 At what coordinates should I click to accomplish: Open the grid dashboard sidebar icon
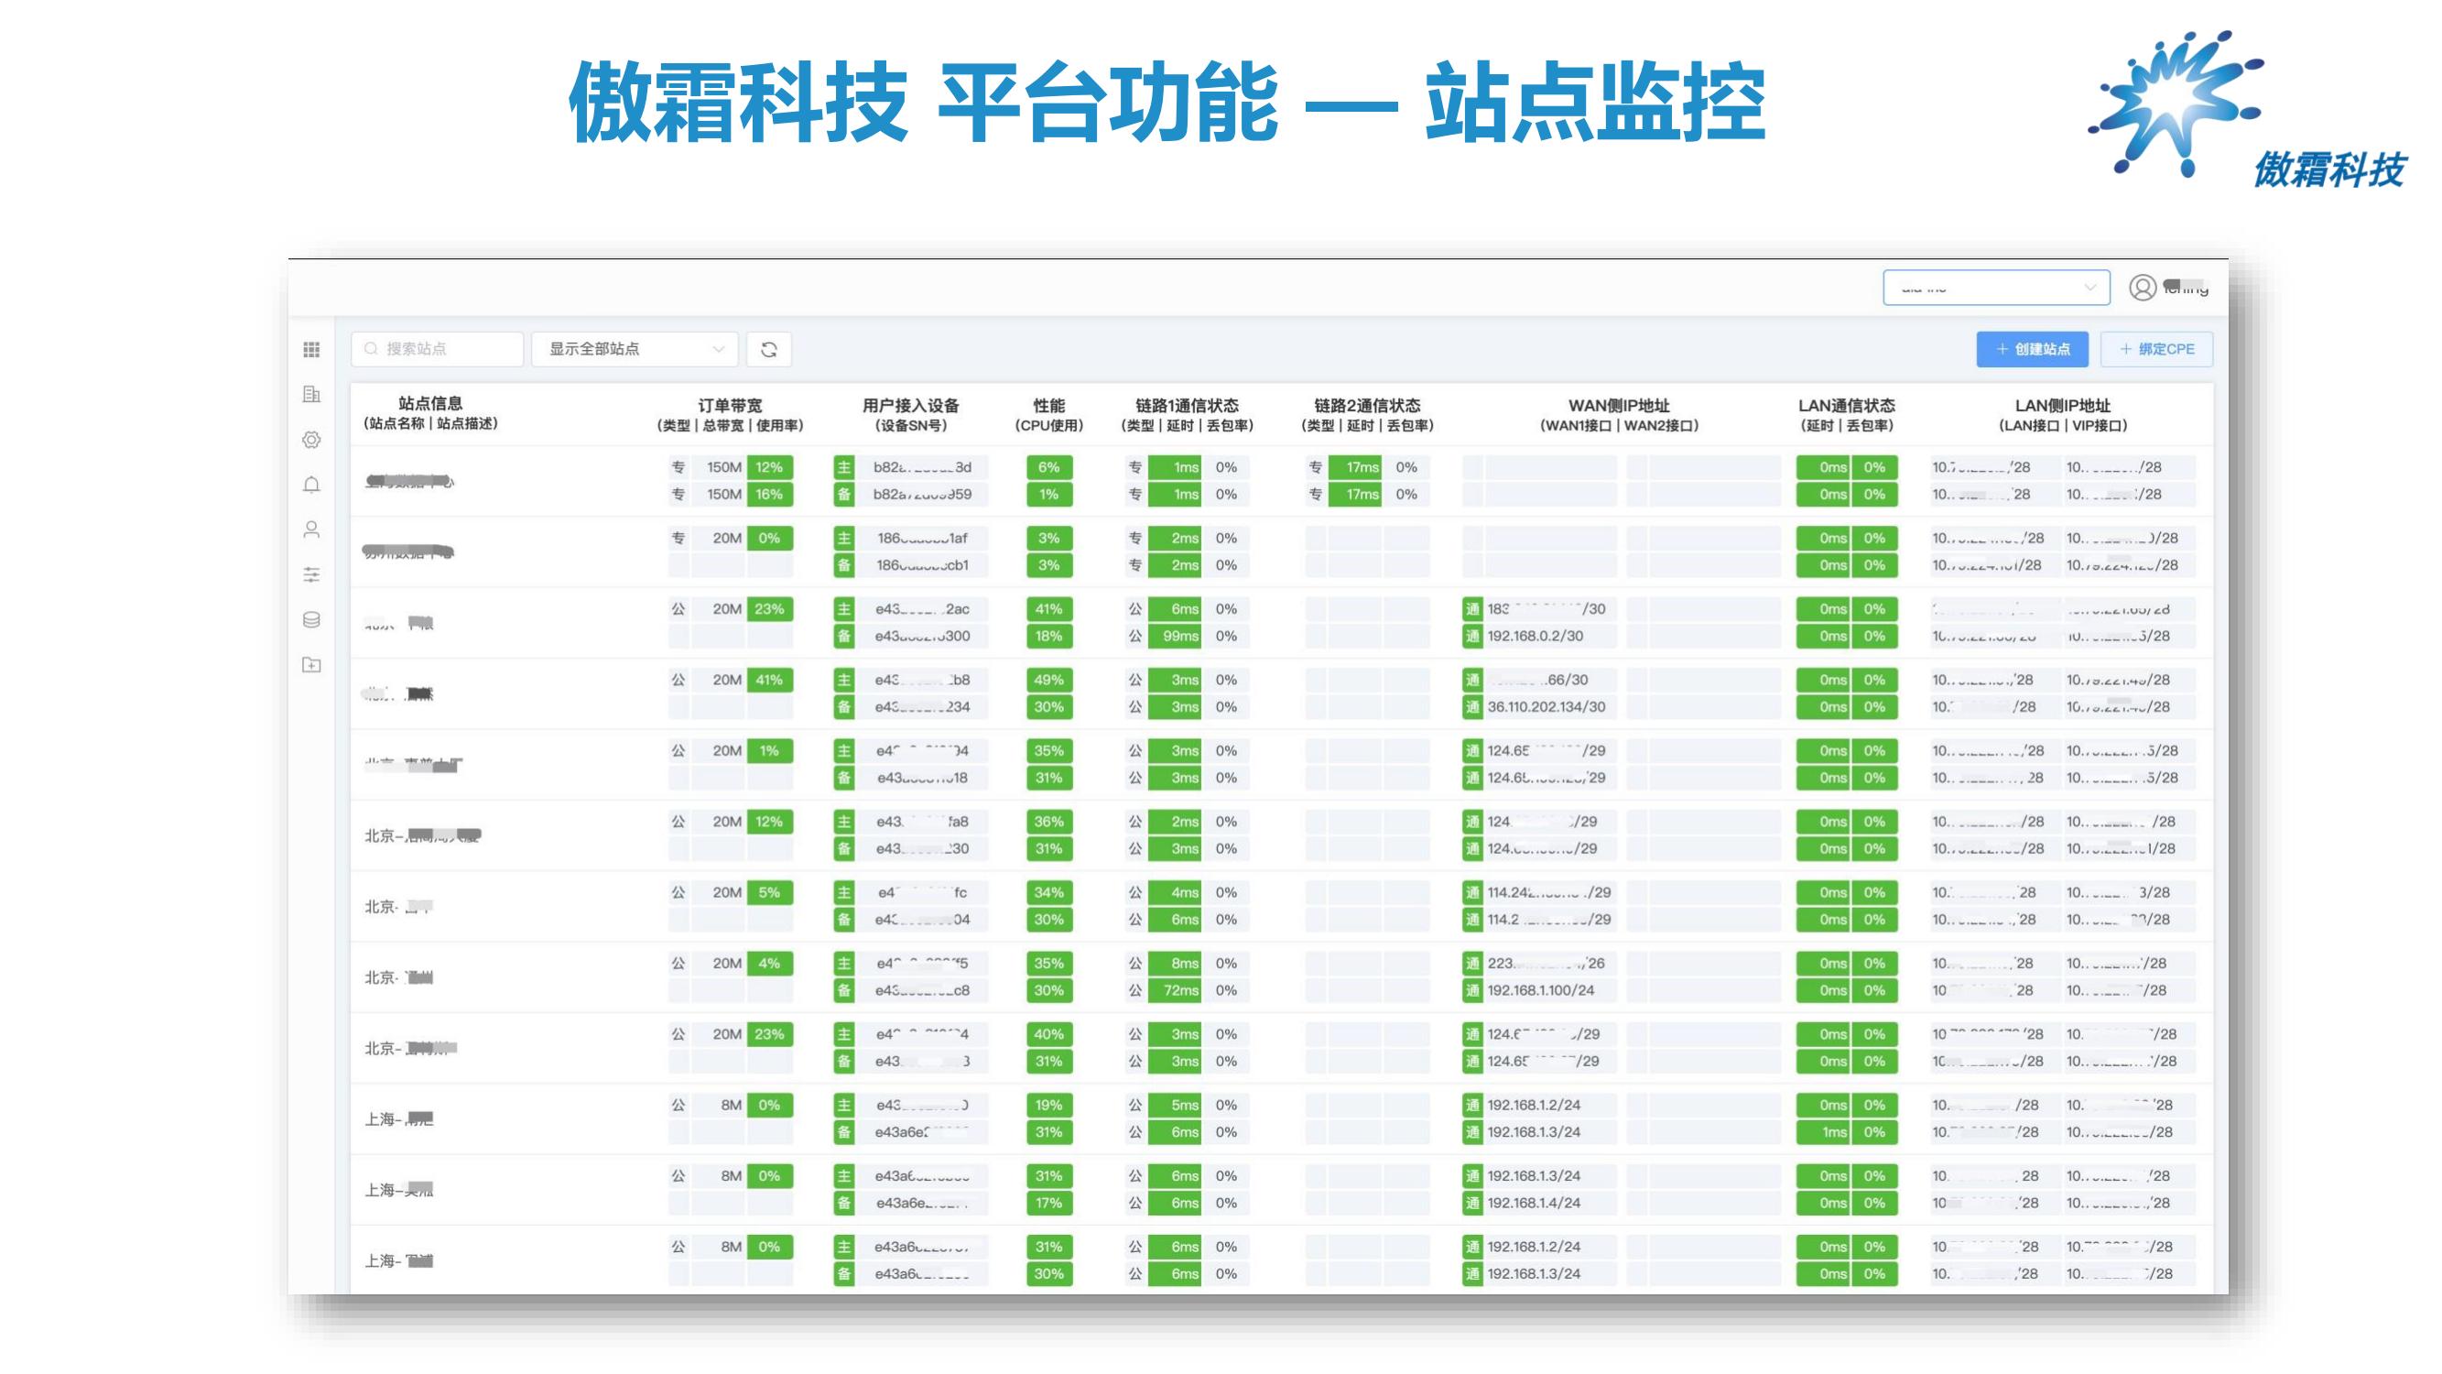pyautogui.click(x=311, y=350)
